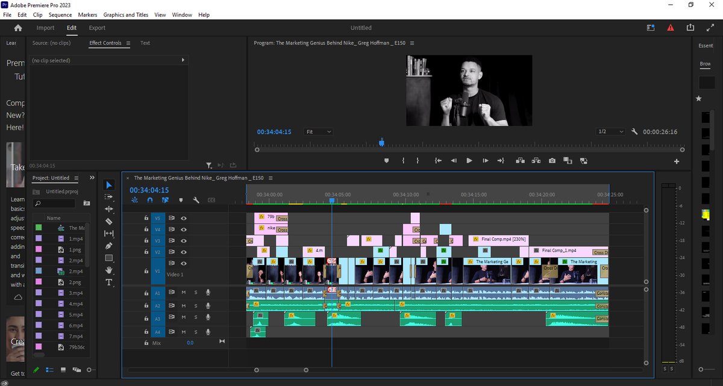Expand no clip selected arrow

coord(183,60)
